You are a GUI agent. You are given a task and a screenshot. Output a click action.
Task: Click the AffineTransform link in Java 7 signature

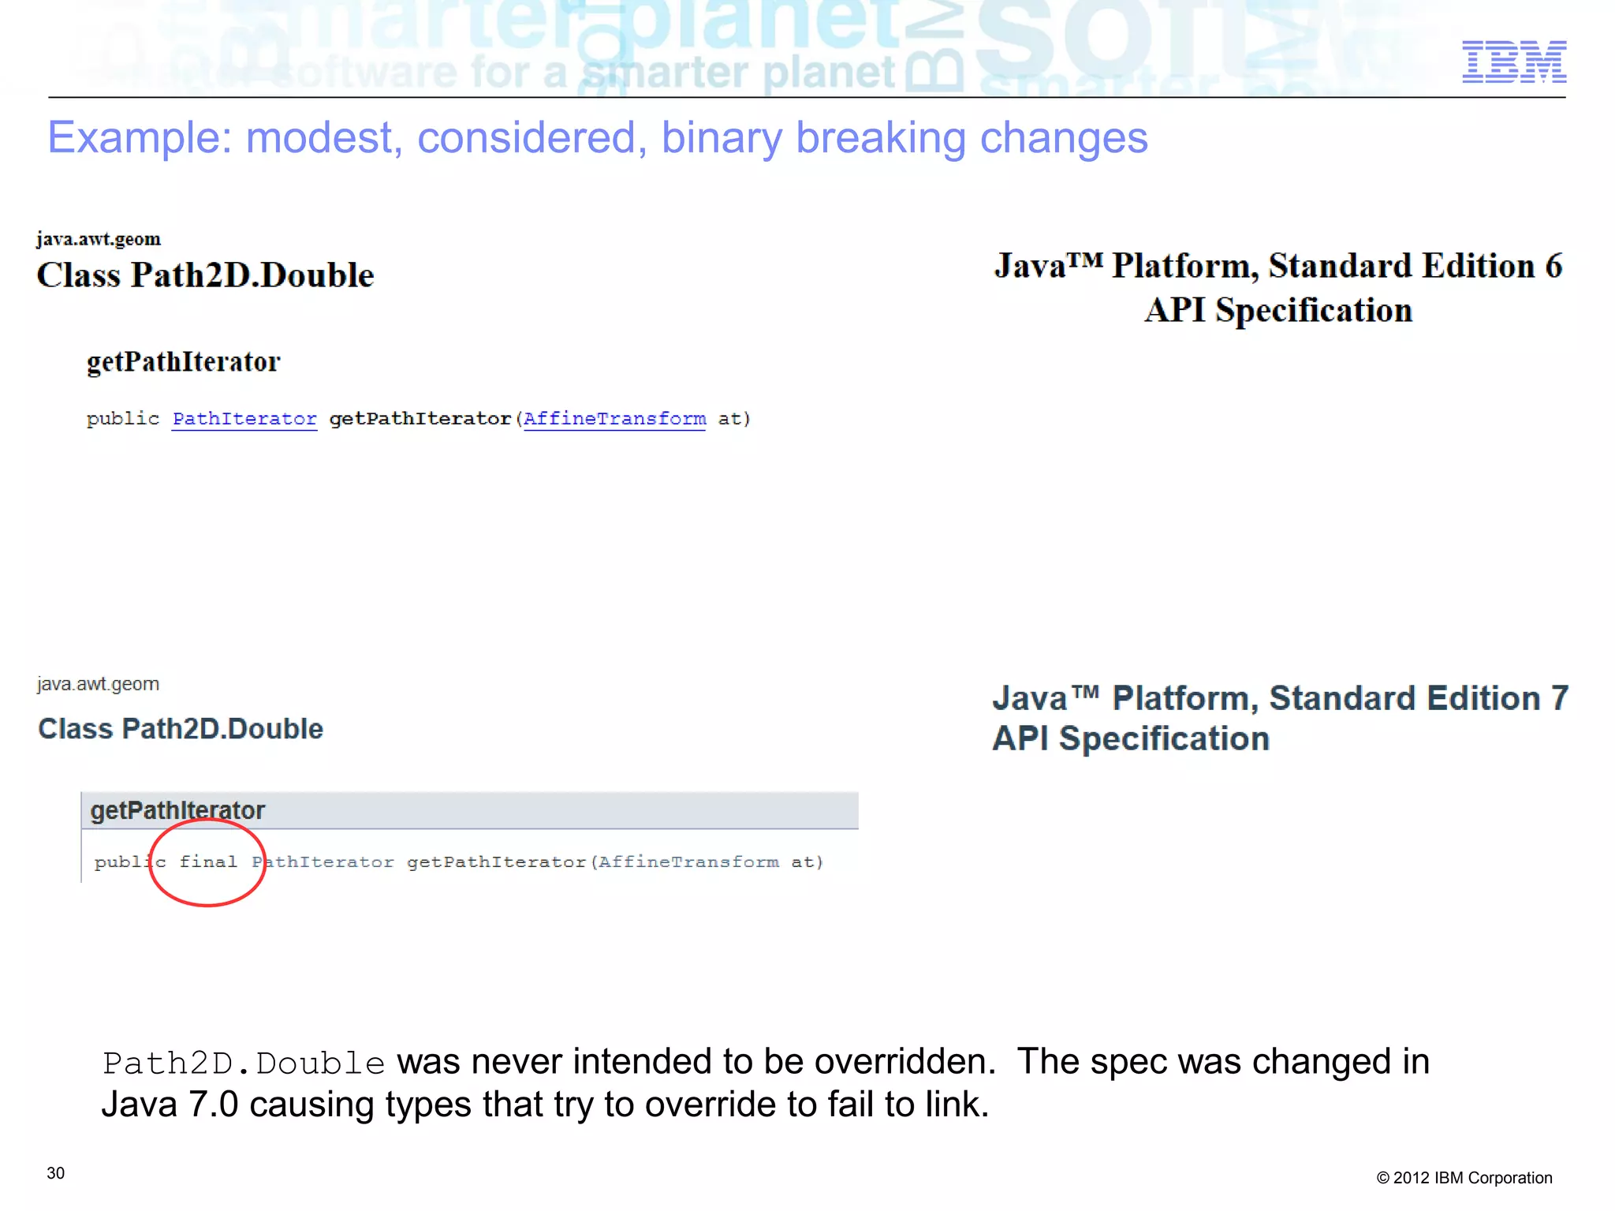tap(688, 862)
